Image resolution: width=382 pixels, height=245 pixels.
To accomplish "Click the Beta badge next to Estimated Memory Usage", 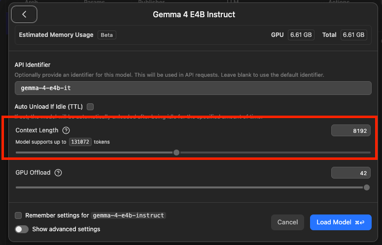I will pyautogui.click(x=106, y=35).
